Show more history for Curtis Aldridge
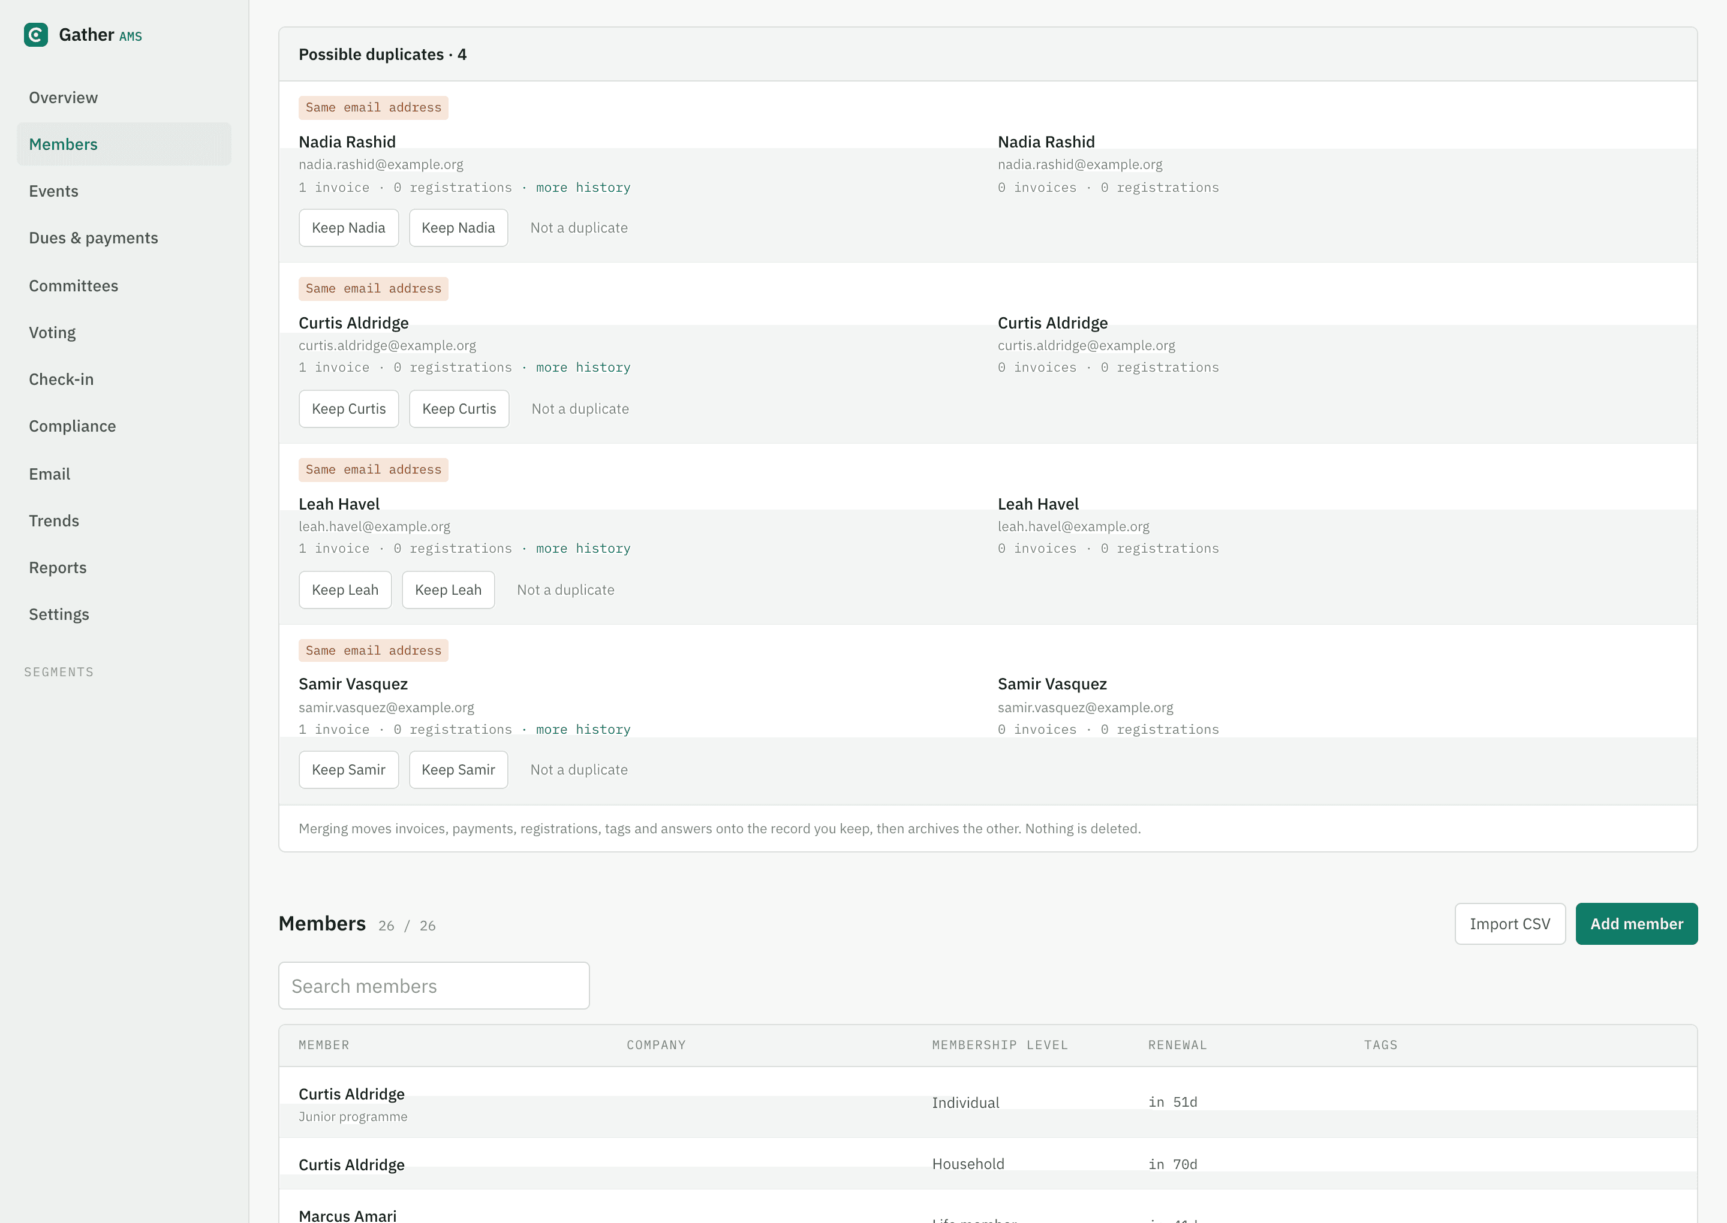Image resolution: width=1727 pixels, height=1223 pixels. (583, 367)
